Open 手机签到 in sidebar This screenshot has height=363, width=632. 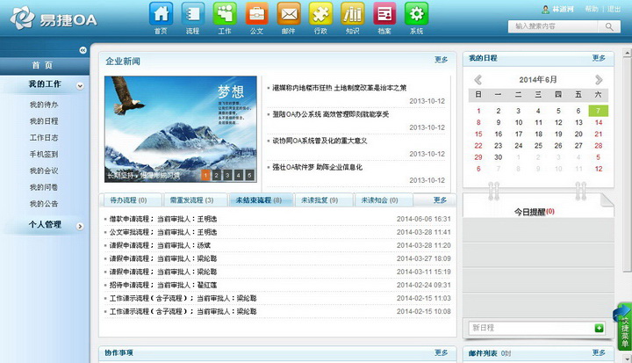point(44,154)
